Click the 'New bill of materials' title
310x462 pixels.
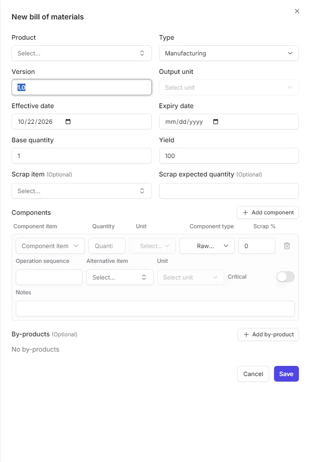(x=48, y=17)
